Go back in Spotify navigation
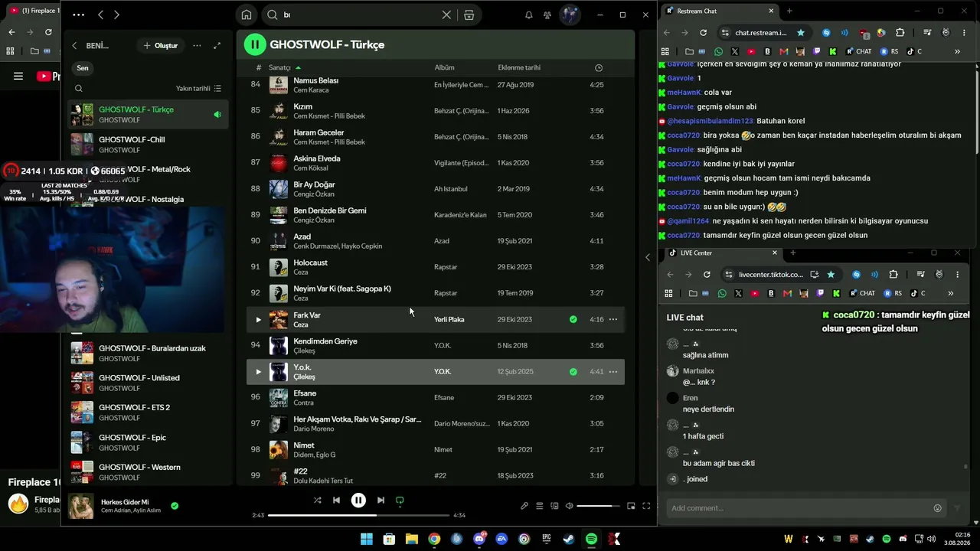 (x=100, y=15)
